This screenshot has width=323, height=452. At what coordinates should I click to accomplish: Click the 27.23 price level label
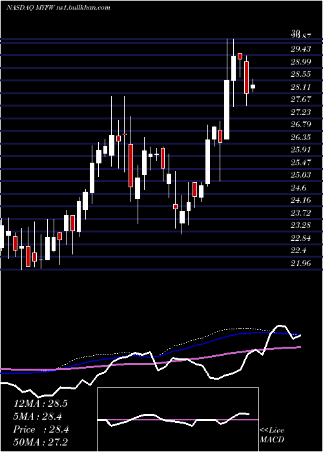pyautogui.click(x=301, y=112)
